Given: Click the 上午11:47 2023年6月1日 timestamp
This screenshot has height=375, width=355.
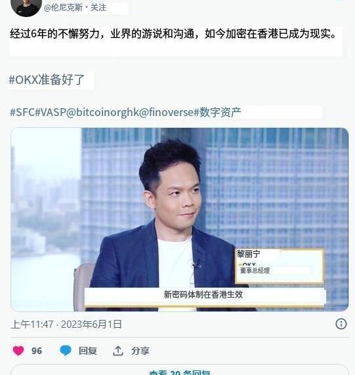Looking at the screenshot, I should tap(66, 325).
